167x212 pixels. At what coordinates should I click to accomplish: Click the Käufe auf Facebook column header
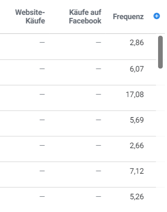click(x=85, y=17)
